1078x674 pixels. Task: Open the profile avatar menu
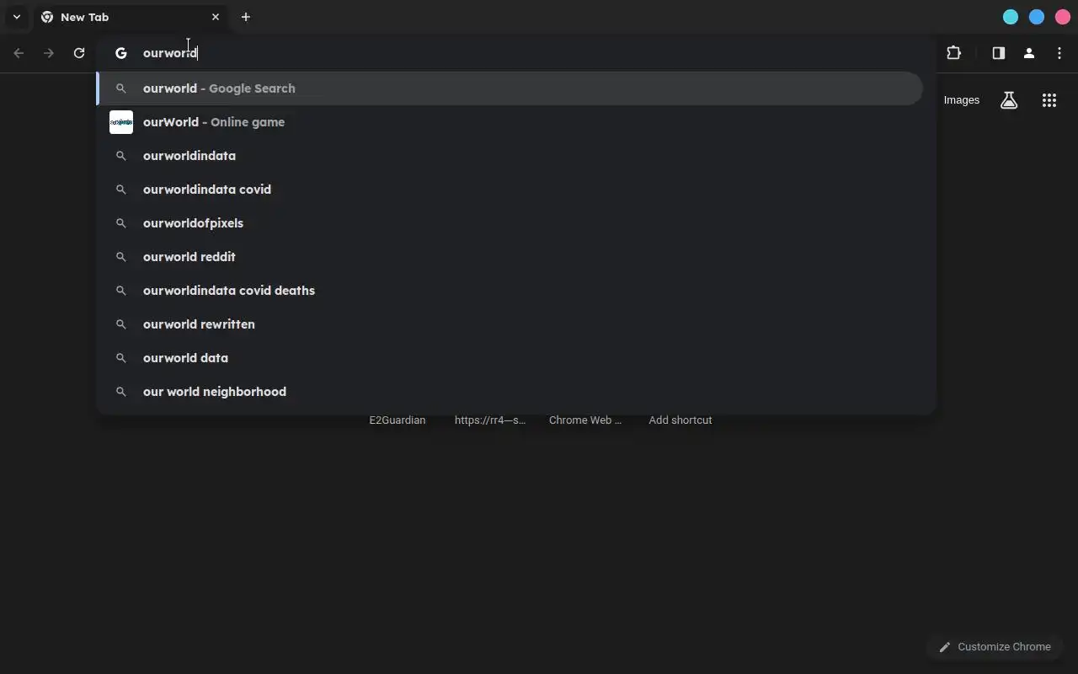[x=1029, y=53]
